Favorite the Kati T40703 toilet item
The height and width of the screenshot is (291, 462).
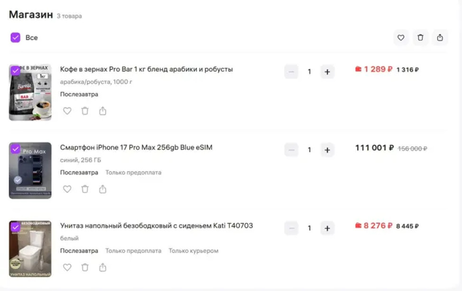click(x=67, y=267)
